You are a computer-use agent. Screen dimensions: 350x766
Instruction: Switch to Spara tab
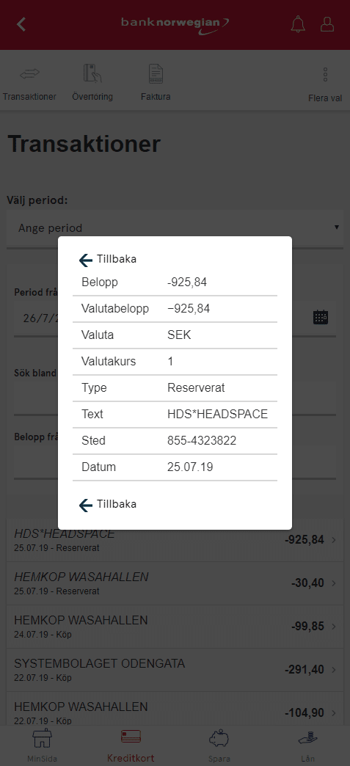tap(219, 746)
